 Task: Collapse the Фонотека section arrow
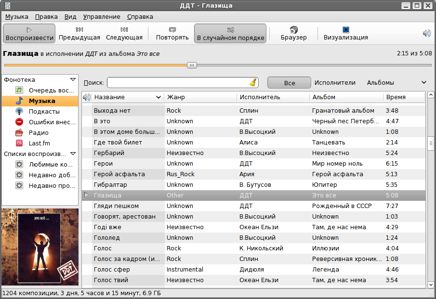click(x=73, y=80)
